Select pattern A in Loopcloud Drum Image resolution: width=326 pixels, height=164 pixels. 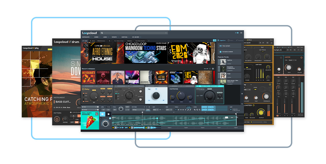click(73, 116)
